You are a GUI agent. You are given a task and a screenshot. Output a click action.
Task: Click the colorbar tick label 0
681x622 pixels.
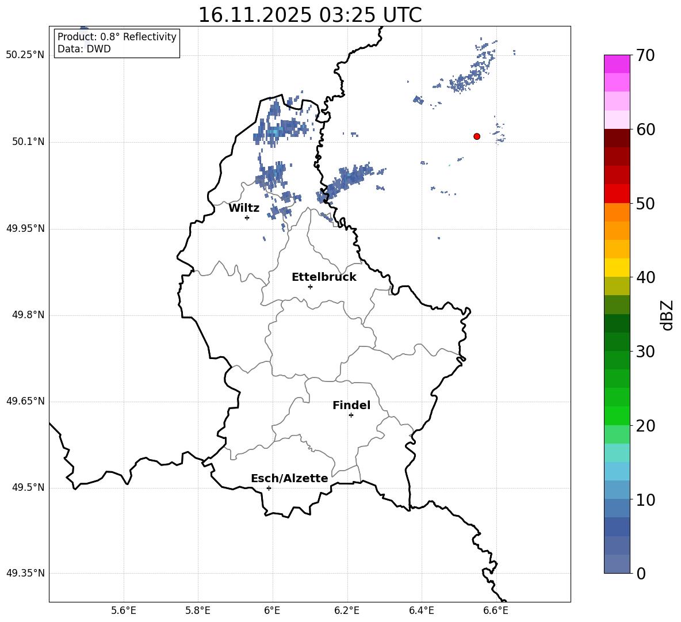[x=641, y=573]
